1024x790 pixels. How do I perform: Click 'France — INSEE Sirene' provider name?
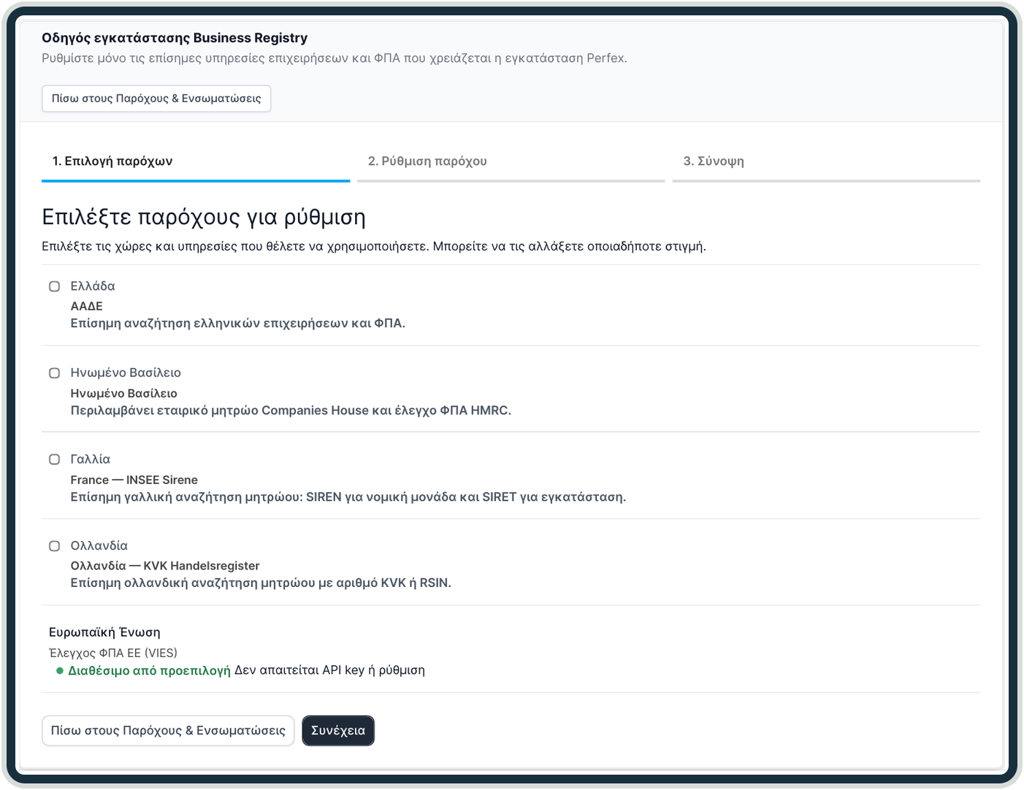(134, 480)
